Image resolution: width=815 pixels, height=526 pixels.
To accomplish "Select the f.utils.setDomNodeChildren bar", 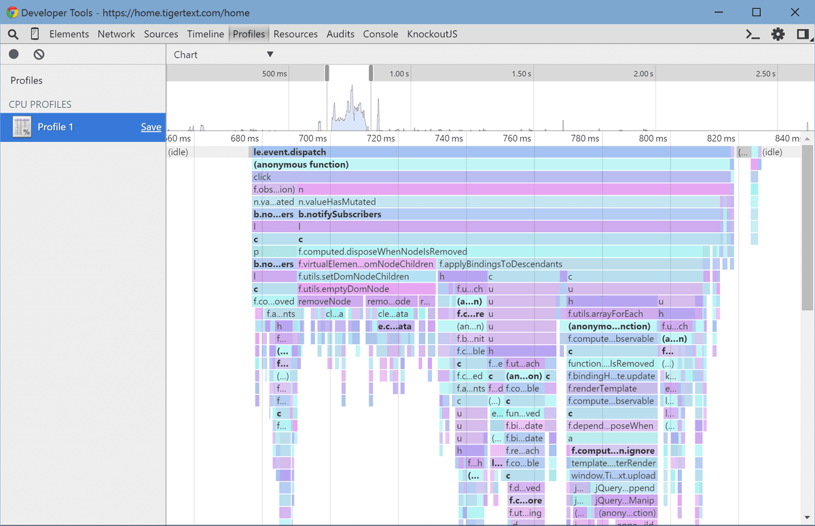I will 366,276.
